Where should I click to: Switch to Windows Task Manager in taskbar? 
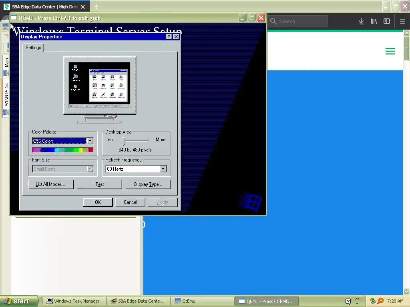pyautogui.click(x=74, y=301)
